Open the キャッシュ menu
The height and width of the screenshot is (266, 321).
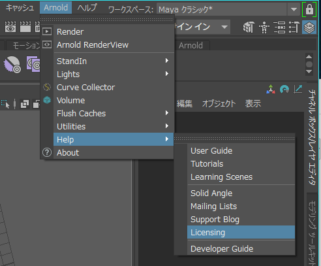(x=20, y=8)
